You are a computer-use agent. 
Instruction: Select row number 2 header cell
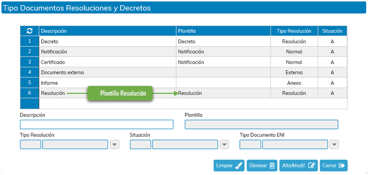pyautogui.click(x=30, y=52)
